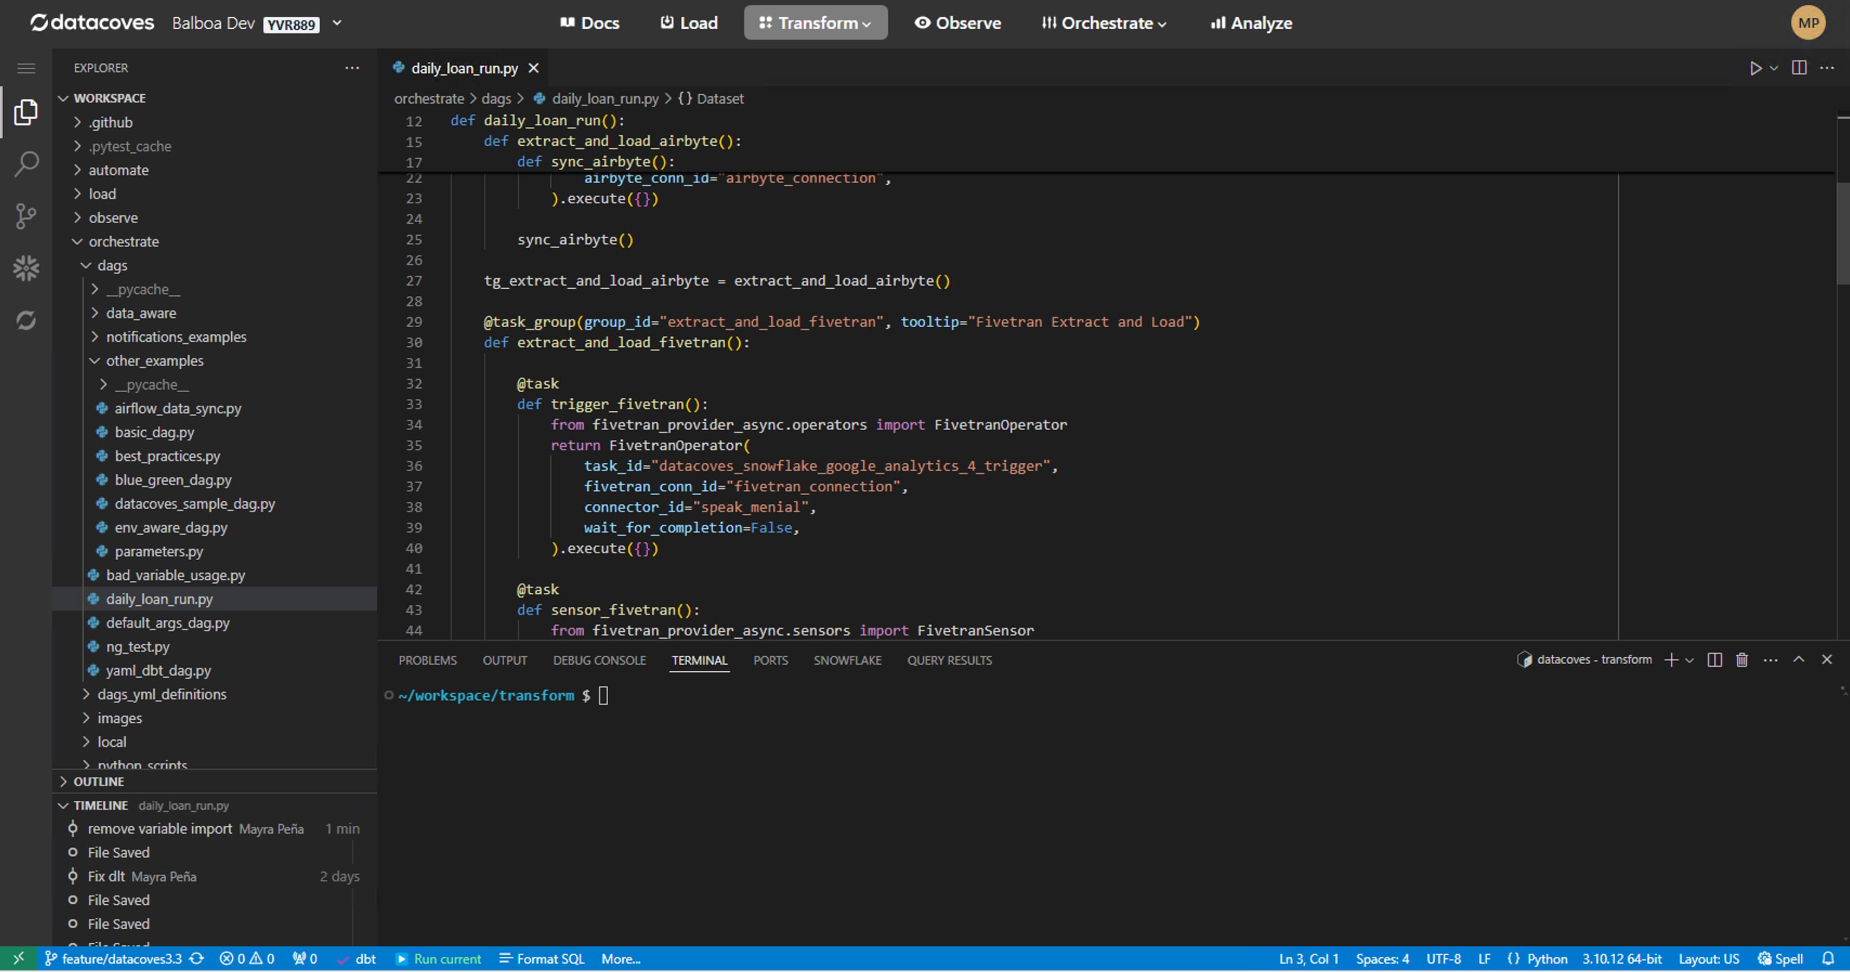Click the MP user avatar
The width and height of the screenshot is (1850, 972).
pyautogui.click(x=1808, y=23)
